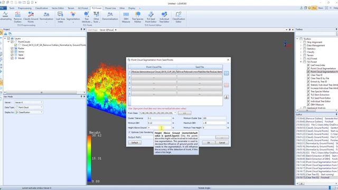Open the Classification Editor tool
The image size is (338, 190).
[179, 17]
